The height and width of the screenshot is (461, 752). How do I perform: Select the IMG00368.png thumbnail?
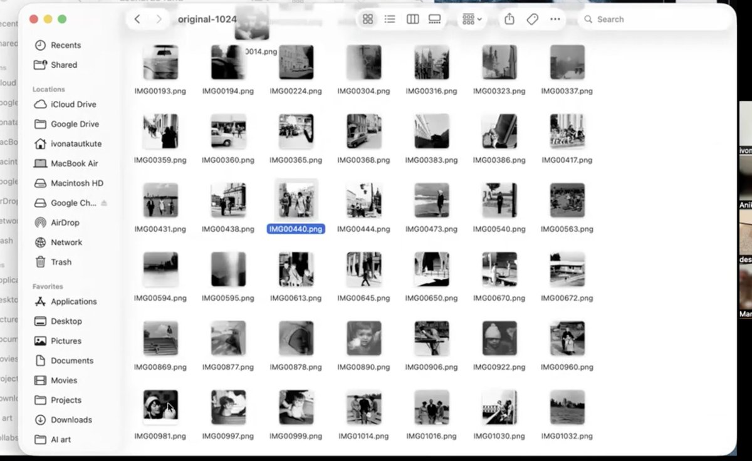[x=363, y=131]
